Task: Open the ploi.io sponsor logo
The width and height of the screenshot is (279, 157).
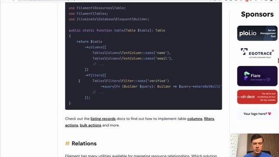Action: pos(257,33)
